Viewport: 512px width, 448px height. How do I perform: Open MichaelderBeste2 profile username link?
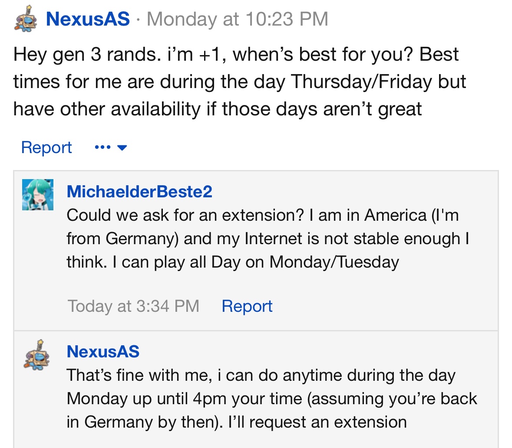[139, 191]
